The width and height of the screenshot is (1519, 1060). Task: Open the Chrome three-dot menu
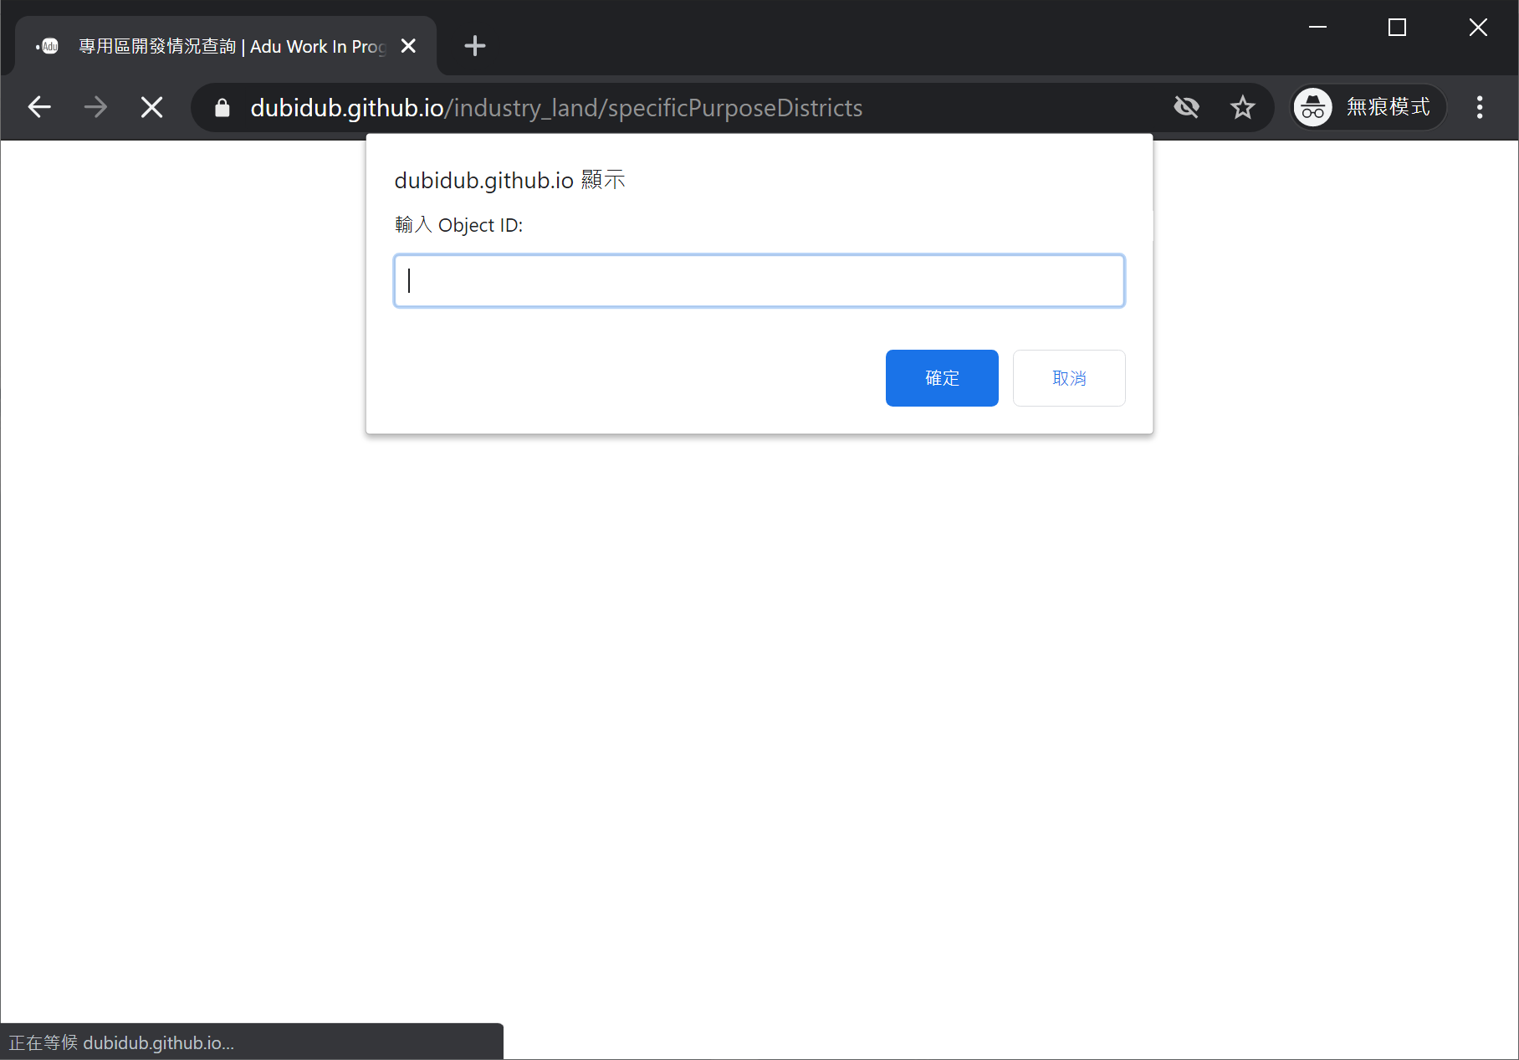click(1480, 107)
